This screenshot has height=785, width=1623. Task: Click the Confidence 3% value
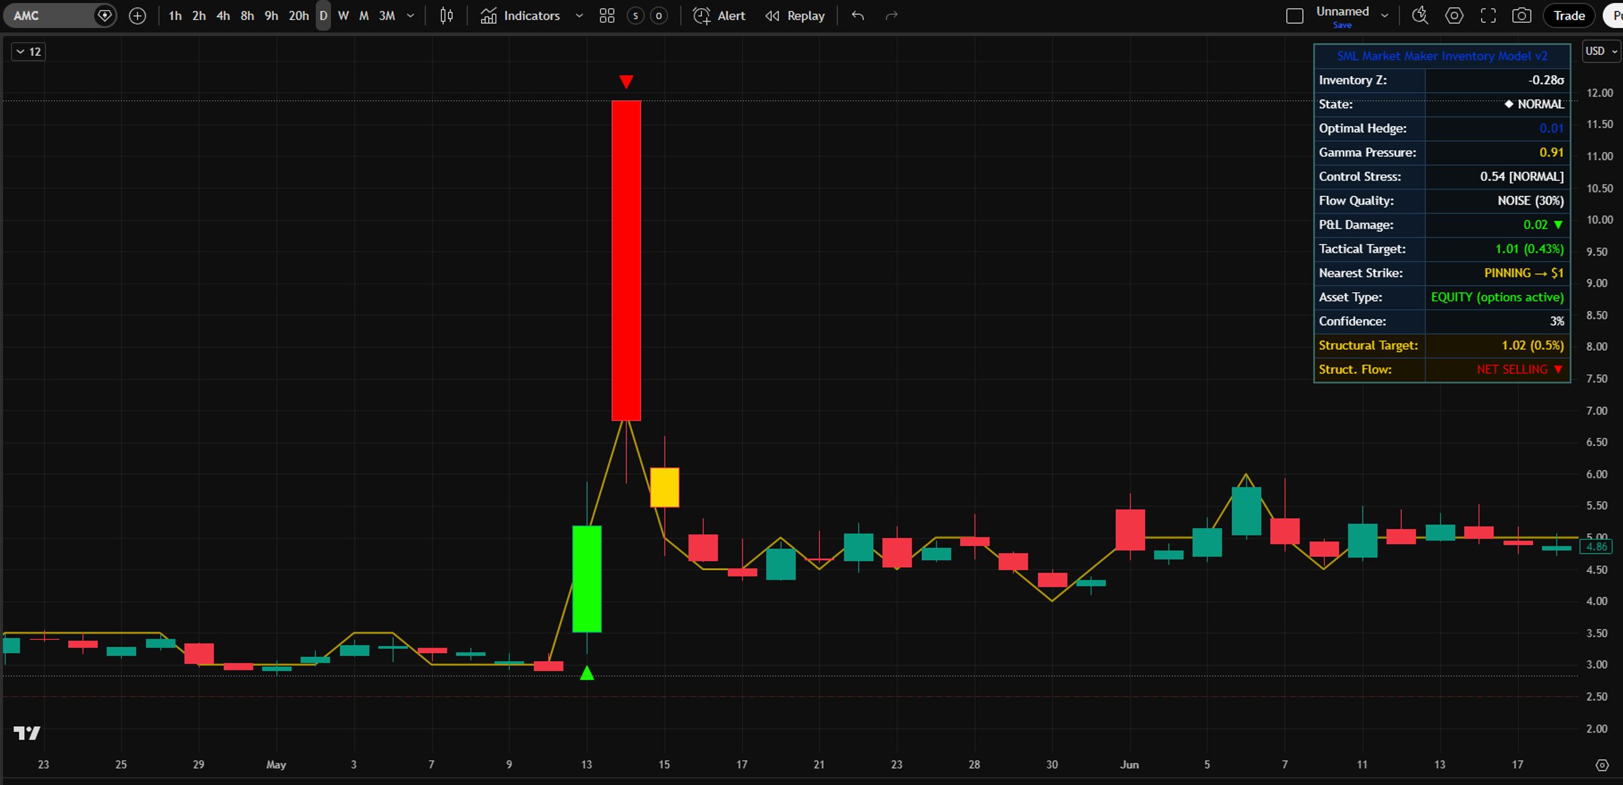[x=1557, y=321]
